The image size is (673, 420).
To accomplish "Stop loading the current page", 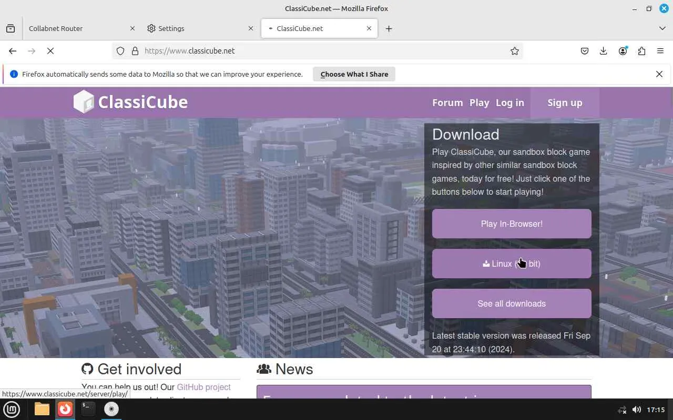I will (x=50, y=51).
